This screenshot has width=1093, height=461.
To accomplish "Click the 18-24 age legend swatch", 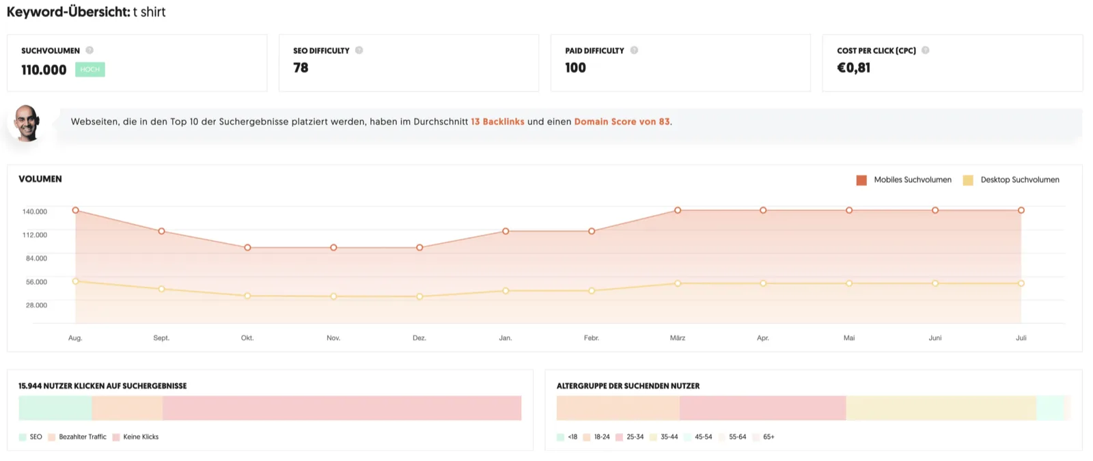I will [x=587, y=437].
